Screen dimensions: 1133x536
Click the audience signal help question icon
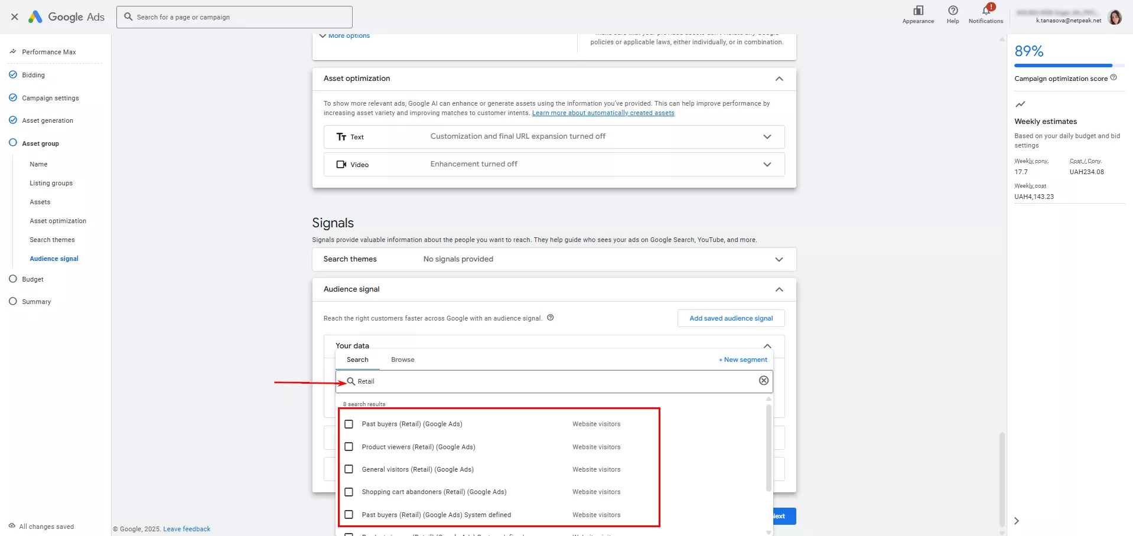pyautogui.click(x=551, y=318)
